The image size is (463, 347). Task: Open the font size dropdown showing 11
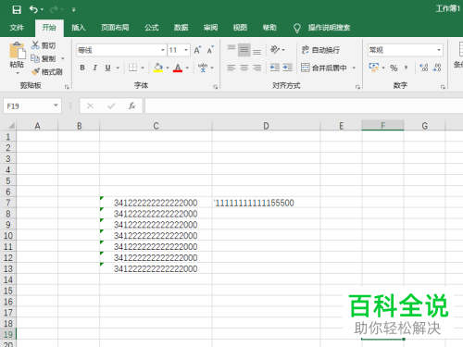pyautogui.click(x=186, y=50)
